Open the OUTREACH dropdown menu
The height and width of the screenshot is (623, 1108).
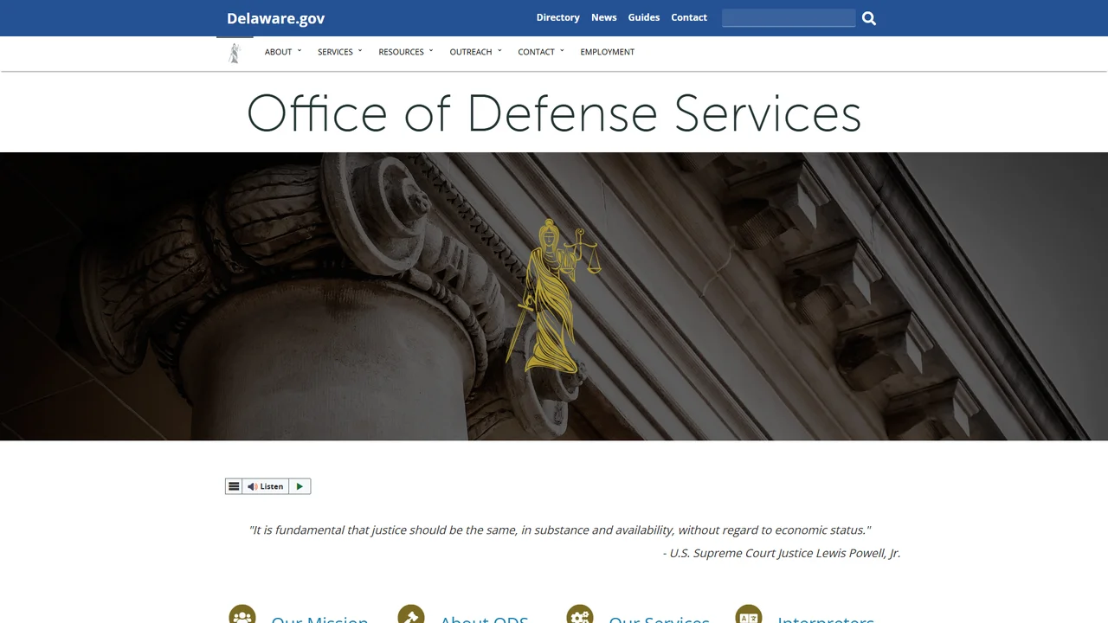(x=475, y=52)
